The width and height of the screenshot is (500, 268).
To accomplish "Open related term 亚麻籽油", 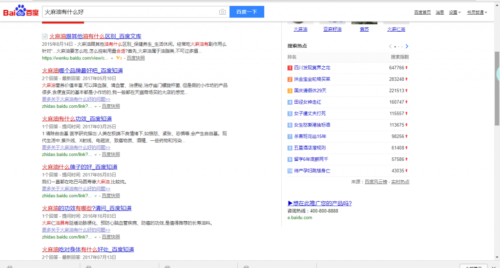I will click(x=332, y=29).
